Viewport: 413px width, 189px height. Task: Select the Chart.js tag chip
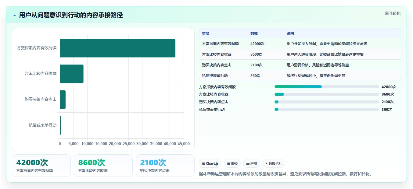tap(210, 163)
